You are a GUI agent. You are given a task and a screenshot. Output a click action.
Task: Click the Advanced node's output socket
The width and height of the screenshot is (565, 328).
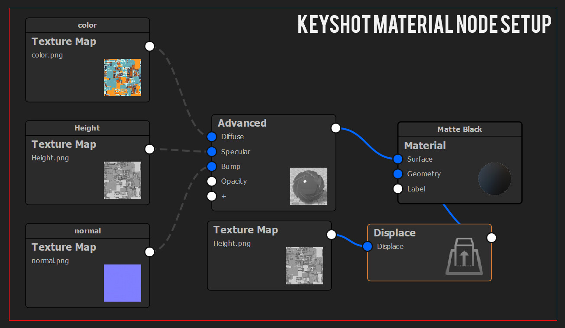[336, 128]
